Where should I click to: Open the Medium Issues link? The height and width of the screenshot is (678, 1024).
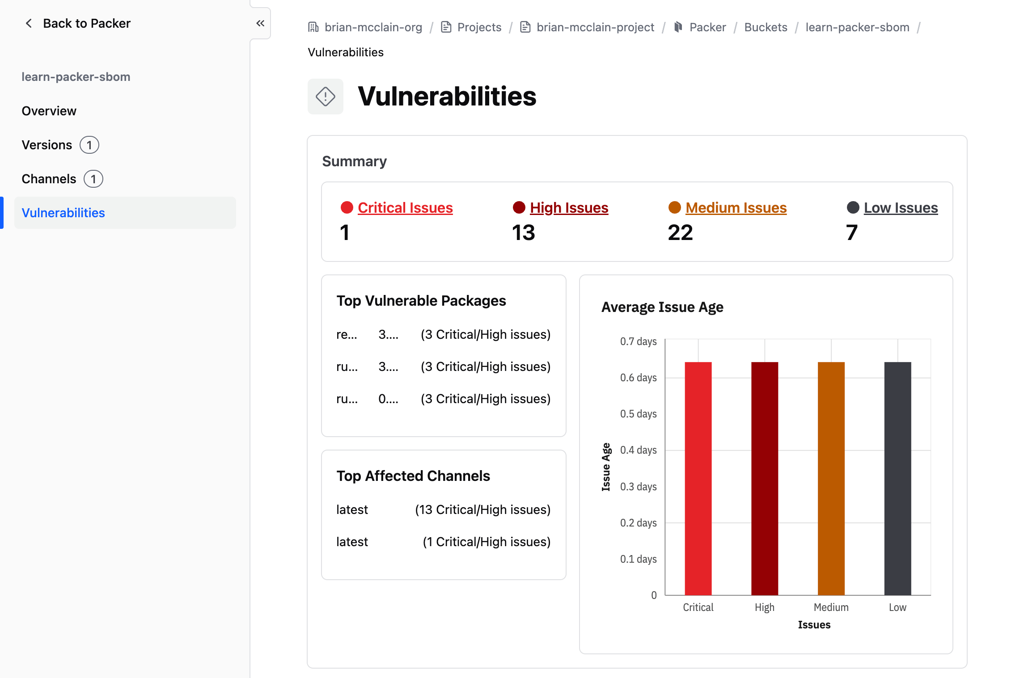coord(736,207)
